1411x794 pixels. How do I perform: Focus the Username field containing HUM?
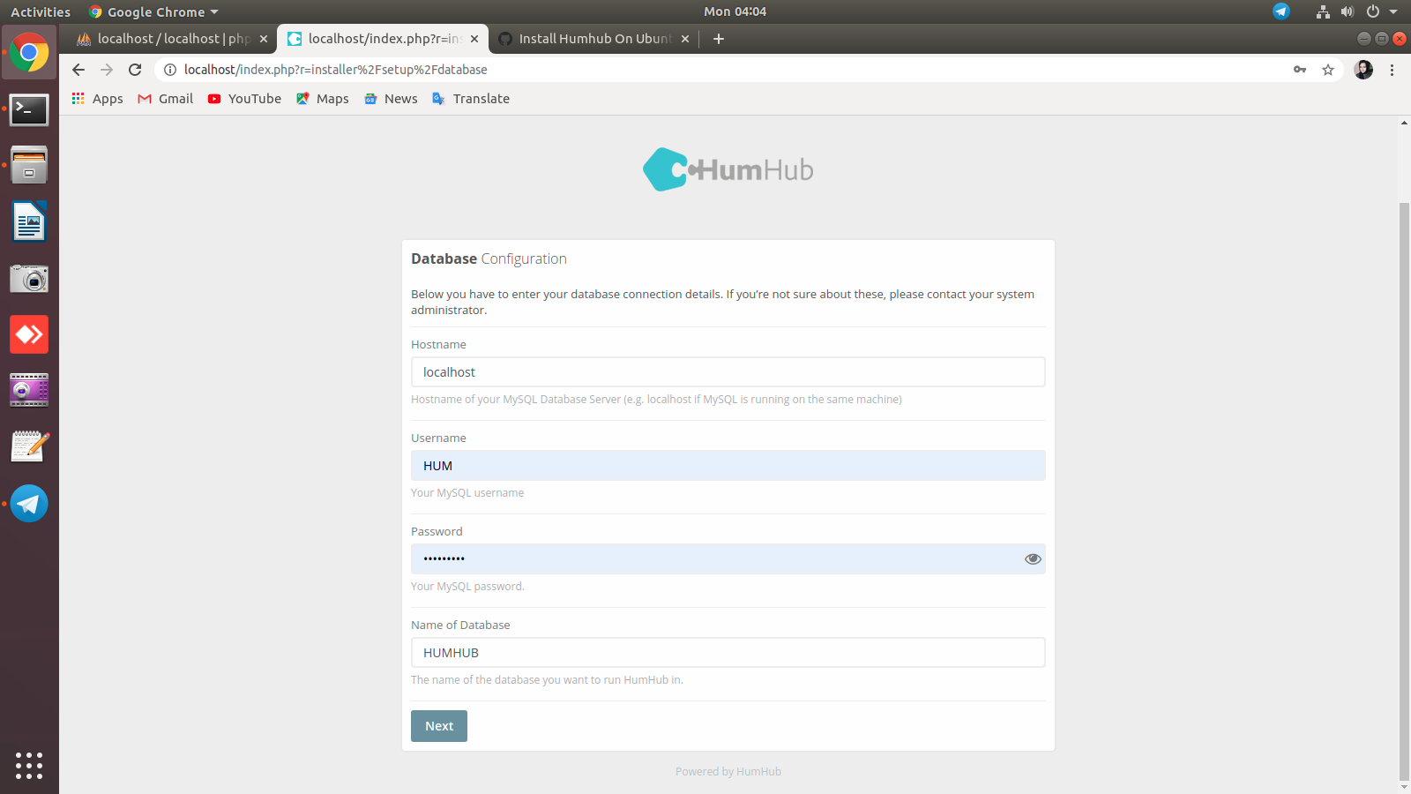(x=728, y=466)
